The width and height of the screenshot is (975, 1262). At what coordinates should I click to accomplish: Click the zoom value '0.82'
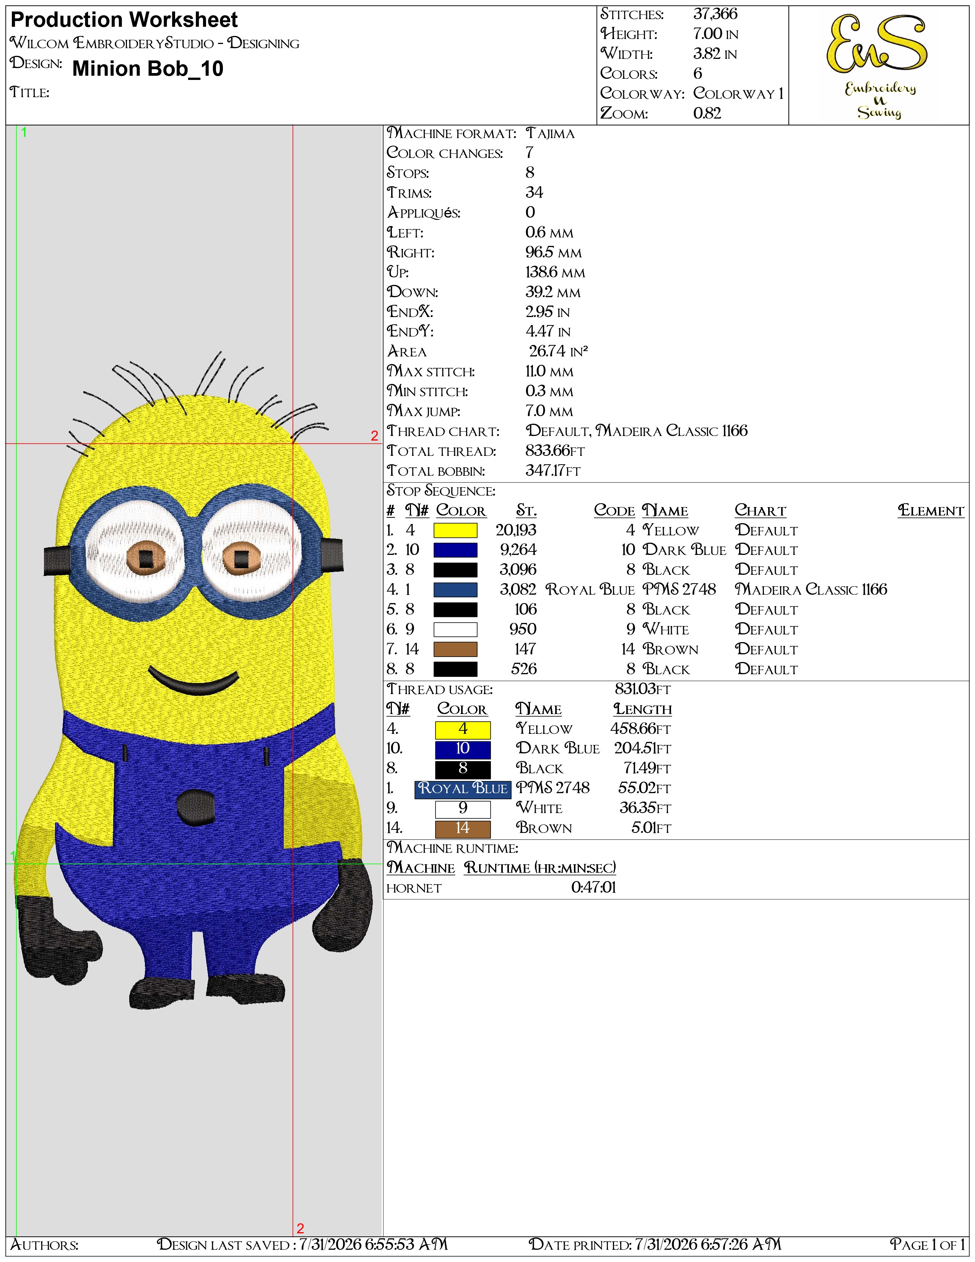[707, 113]
